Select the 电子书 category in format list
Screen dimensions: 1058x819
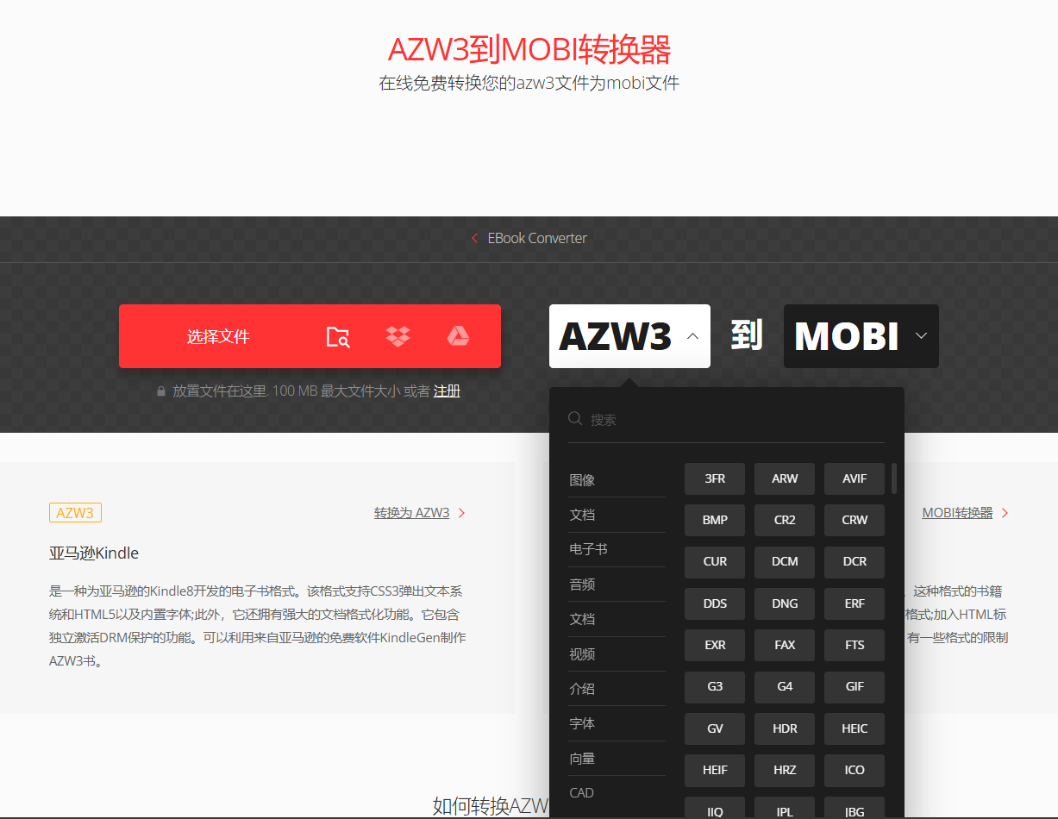coord(588,549)
